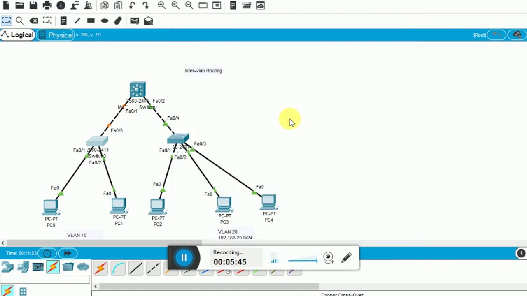Print the topology using printer icon

[x=47, y=5]
